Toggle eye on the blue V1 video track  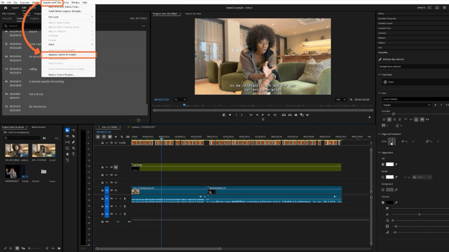click(x=116, y=190)
